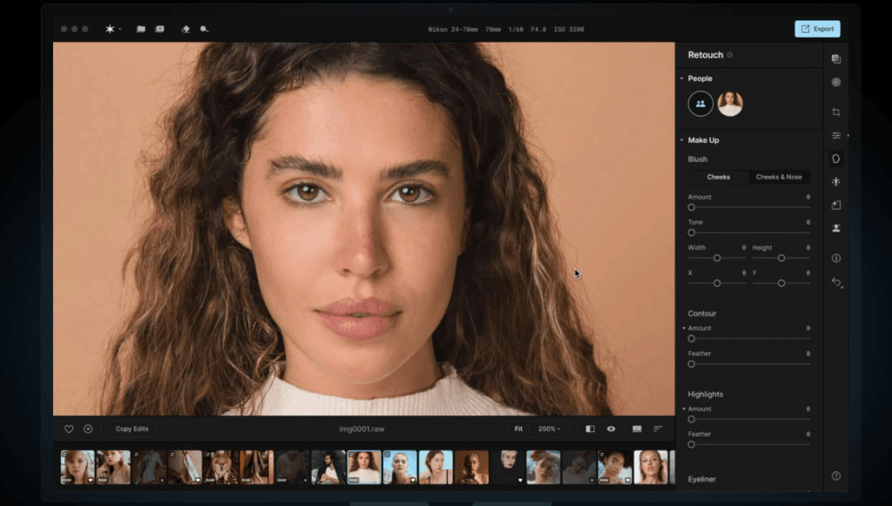The width and height of the screenshot is (892, 506).
Task: Open the circular mask icon in sidebar
Action: point(835,82)
